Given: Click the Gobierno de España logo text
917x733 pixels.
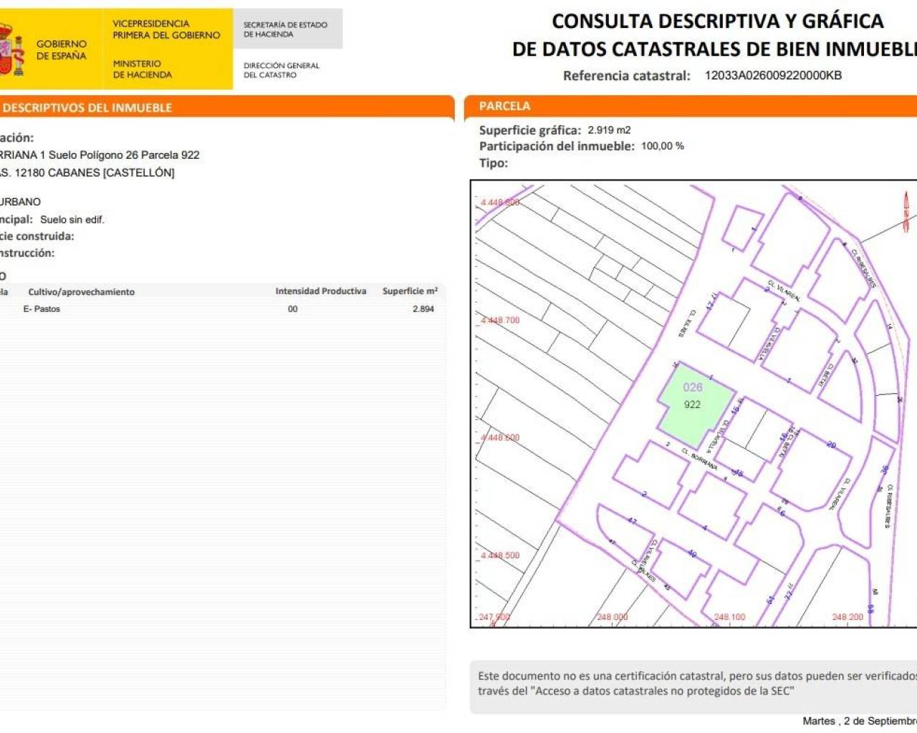Looking at the screenshot, I should point(61,49).
